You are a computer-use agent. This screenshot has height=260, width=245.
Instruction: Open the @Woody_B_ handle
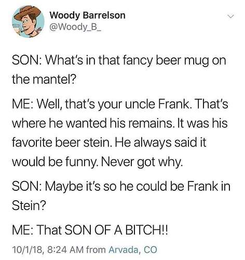[x=75, y=28]
